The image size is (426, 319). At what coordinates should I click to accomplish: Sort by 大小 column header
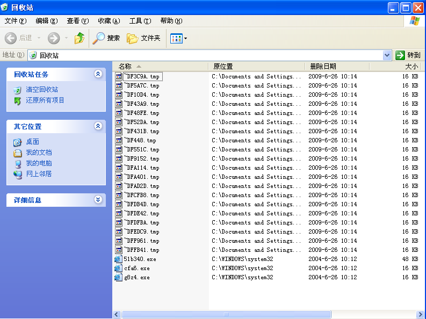click(x=395, y=67)
